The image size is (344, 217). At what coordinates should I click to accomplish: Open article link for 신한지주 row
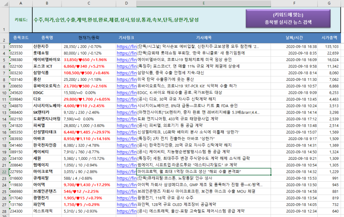pos(126,46)
